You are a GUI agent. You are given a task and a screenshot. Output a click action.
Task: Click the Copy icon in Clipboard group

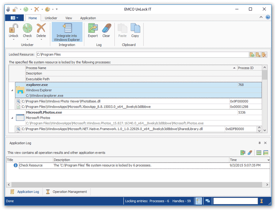(x=135, y=28)
